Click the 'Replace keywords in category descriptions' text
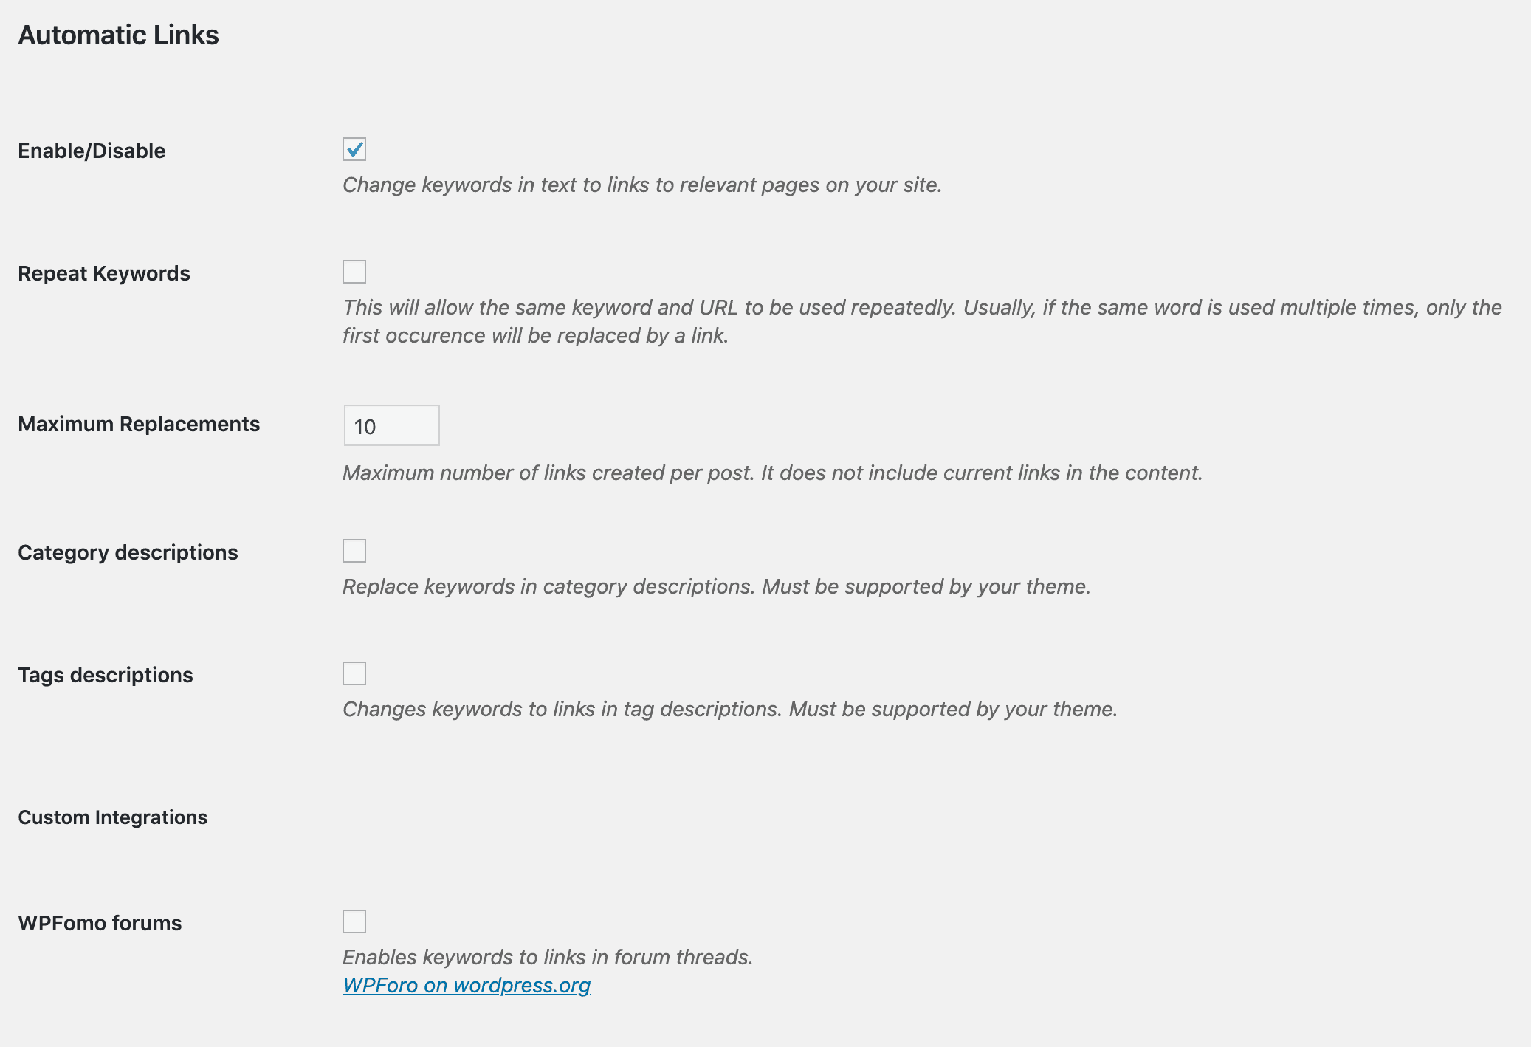 tap(717, 586)
